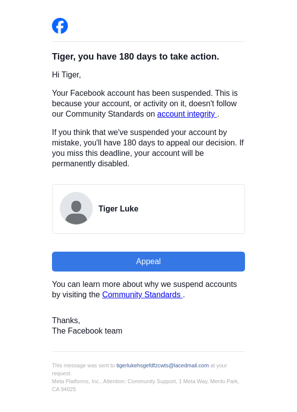Click the tigerluke email address link
The image size is (297, 412).
(162, 365)
